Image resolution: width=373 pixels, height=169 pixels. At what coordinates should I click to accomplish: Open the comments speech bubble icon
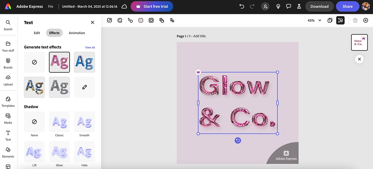click(288, 6)
